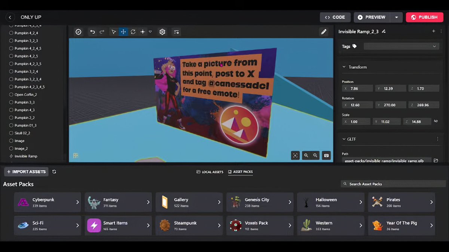Screen dimensions: 449x252
Task: Edit Rotation Z value 269.96
Action: pos(424,105)
